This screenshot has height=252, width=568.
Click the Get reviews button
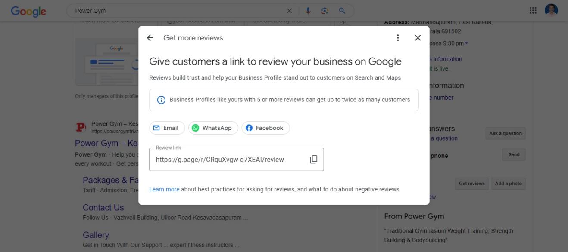472,184
